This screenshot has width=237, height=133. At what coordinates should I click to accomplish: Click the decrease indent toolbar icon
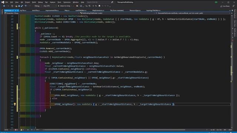pyautogui.click(x=87, y=6)
